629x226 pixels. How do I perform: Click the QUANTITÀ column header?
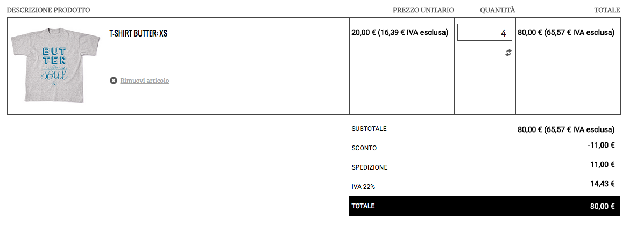[x=497, y=10]
